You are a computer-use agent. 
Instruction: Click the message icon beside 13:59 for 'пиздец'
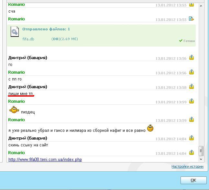pyautogui.click(x=192, y=101)
